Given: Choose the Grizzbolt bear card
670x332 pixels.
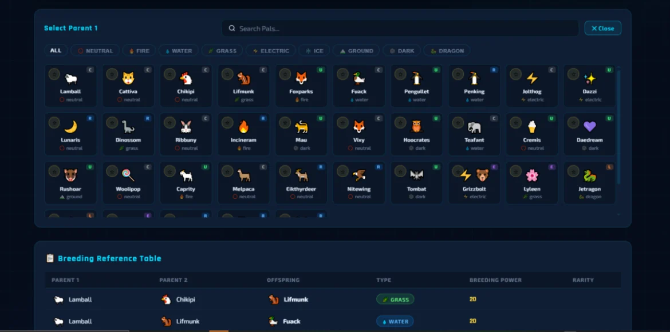Looking at the screenshot, I should tap(474, 183).
